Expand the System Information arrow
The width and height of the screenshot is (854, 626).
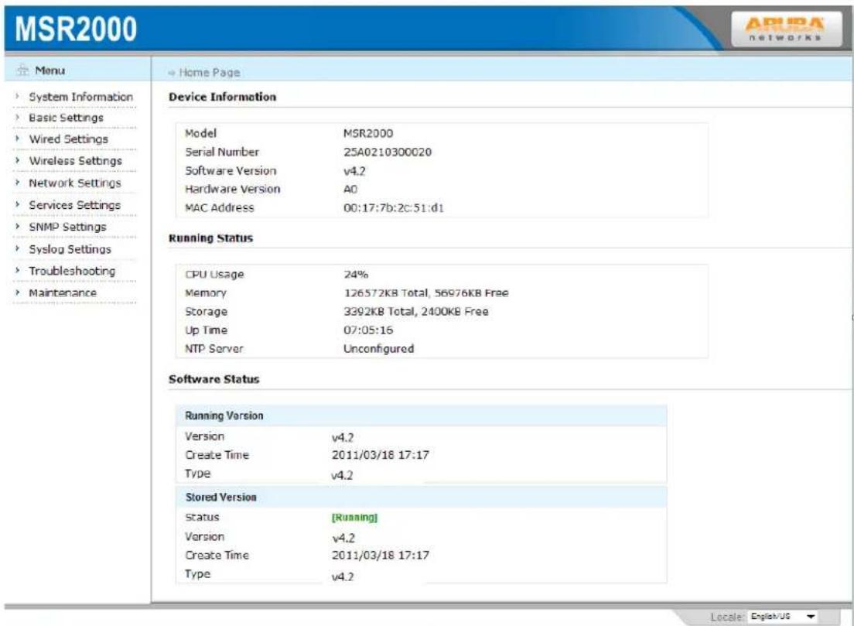[x=18, y=97]
